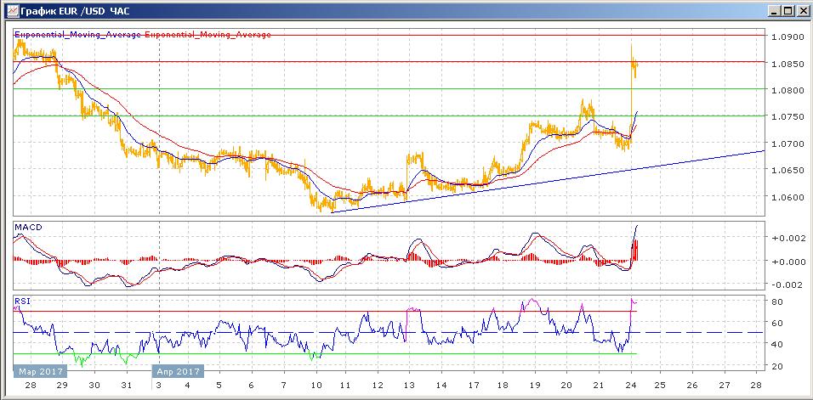The image size is (813, 400).
Task: Click date axis label 7
Action: [283, 386]
